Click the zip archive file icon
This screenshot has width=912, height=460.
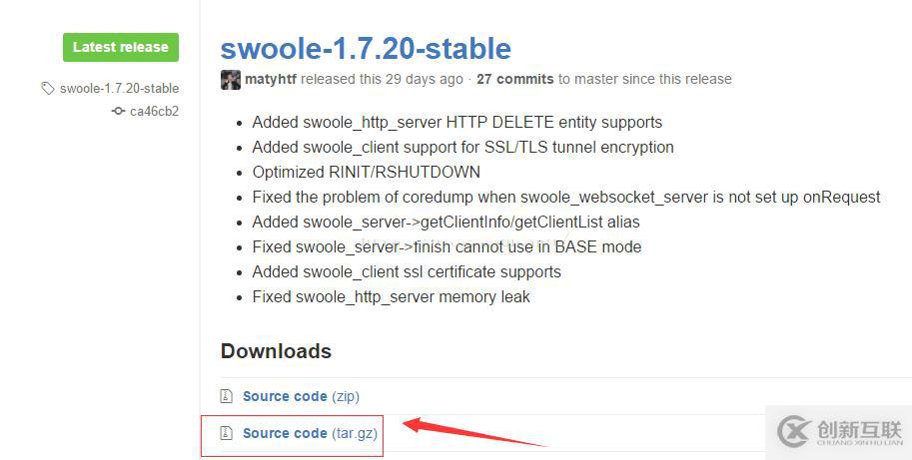pyautogui.click(x=227, y=396)
